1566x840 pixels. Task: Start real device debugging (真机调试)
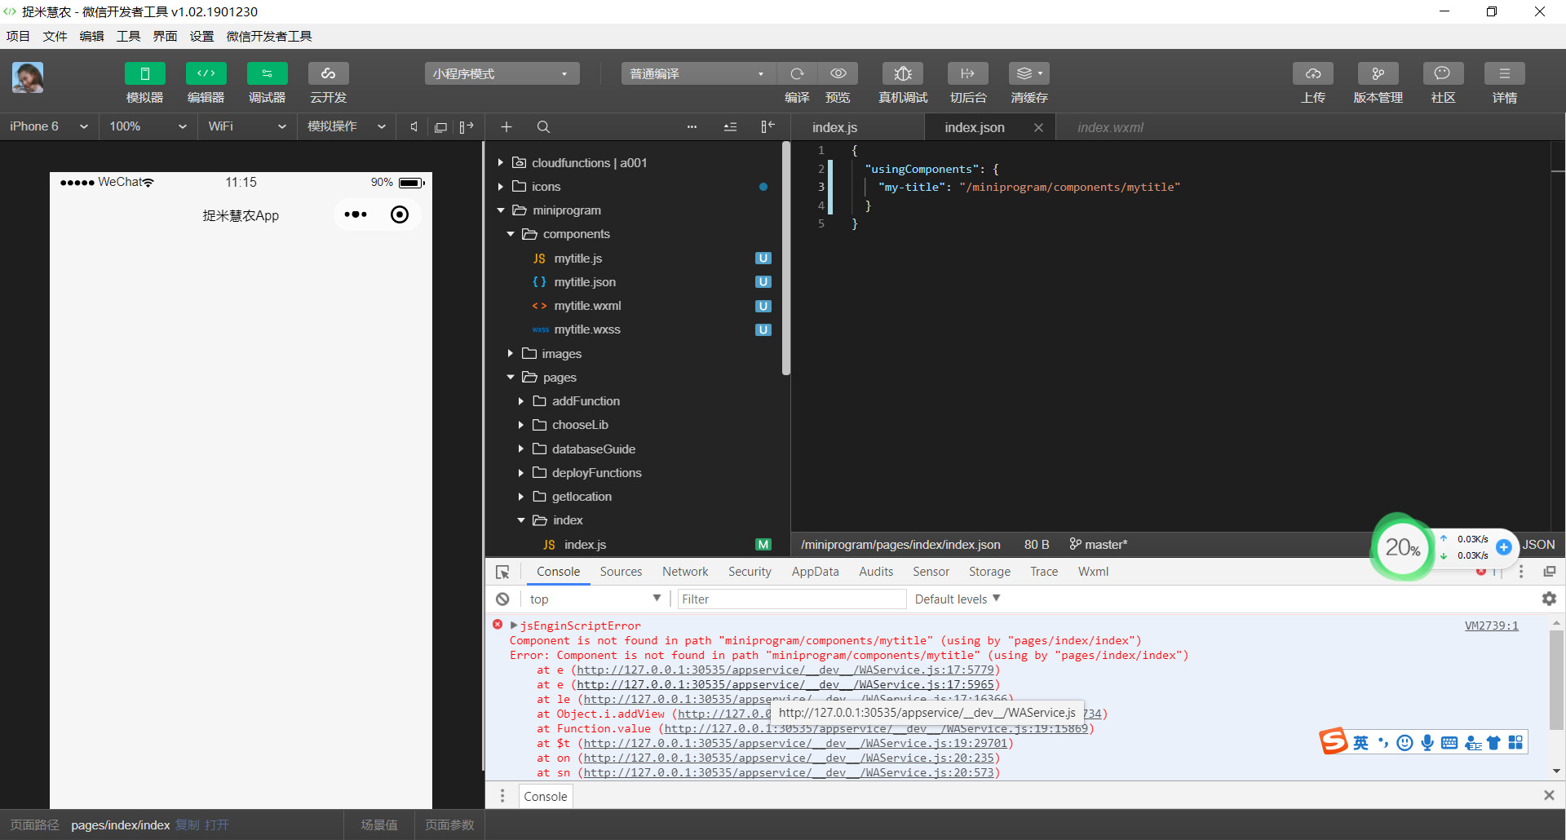903,73
